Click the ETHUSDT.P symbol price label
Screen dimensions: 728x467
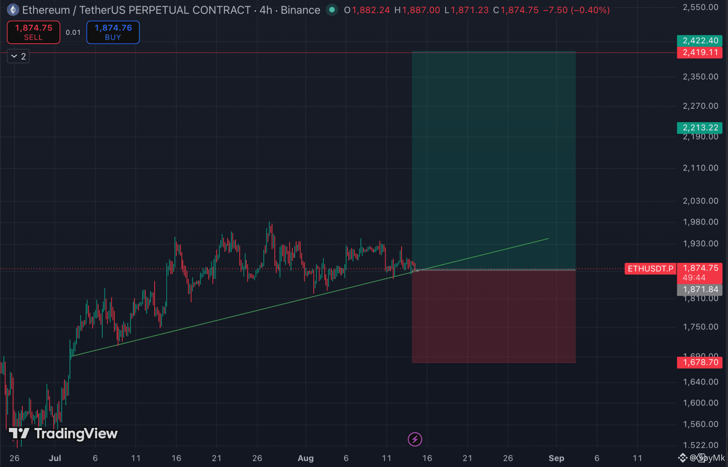coord(651,268)
